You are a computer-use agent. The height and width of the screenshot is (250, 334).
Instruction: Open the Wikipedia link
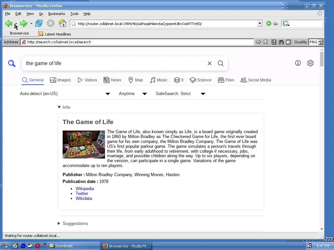click(84, 188)
